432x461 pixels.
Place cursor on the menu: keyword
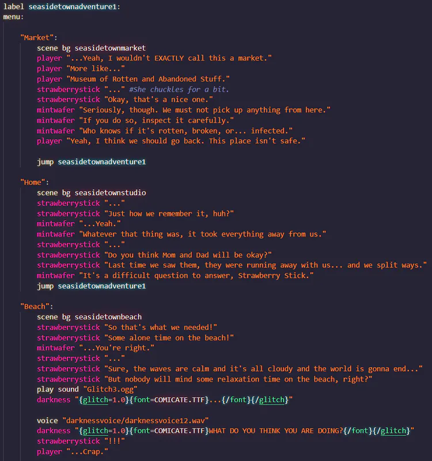tap(14, 17)
